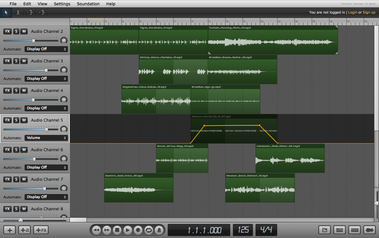Open the Soundation menu
The height and width of the screenshot is (238, 379).
[88, 4]
